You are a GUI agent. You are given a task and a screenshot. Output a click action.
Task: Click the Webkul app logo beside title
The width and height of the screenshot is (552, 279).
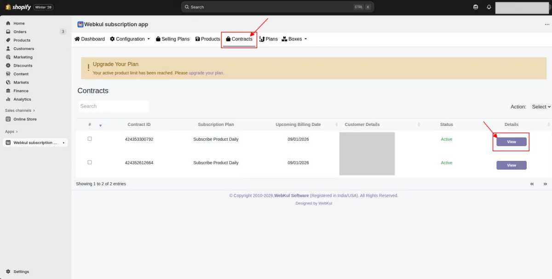80,24
